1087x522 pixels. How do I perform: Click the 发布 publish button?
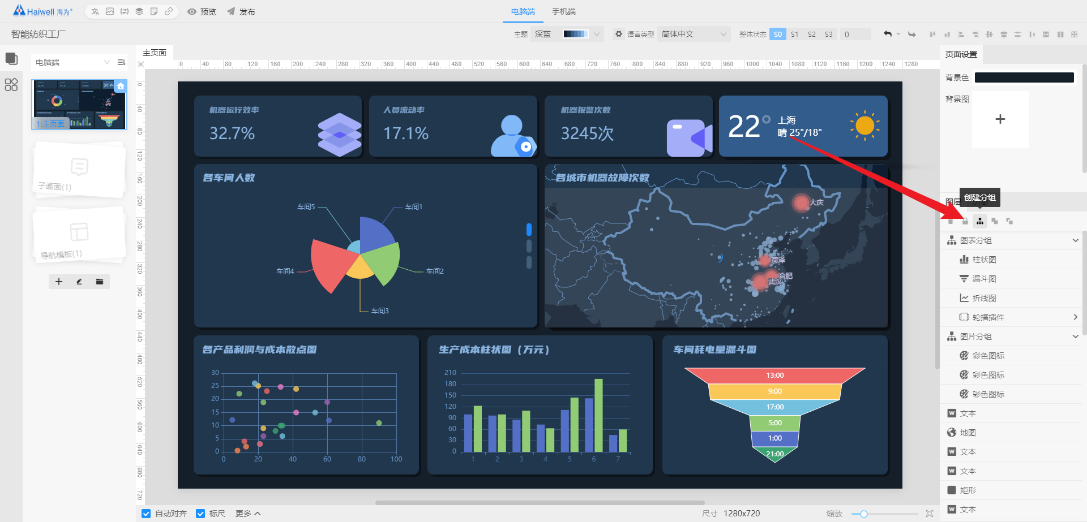point(241,11)
